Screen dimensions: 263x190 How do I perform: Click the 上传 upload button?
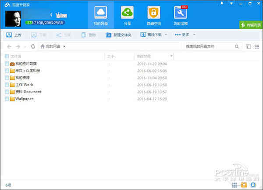click(14, 34)
